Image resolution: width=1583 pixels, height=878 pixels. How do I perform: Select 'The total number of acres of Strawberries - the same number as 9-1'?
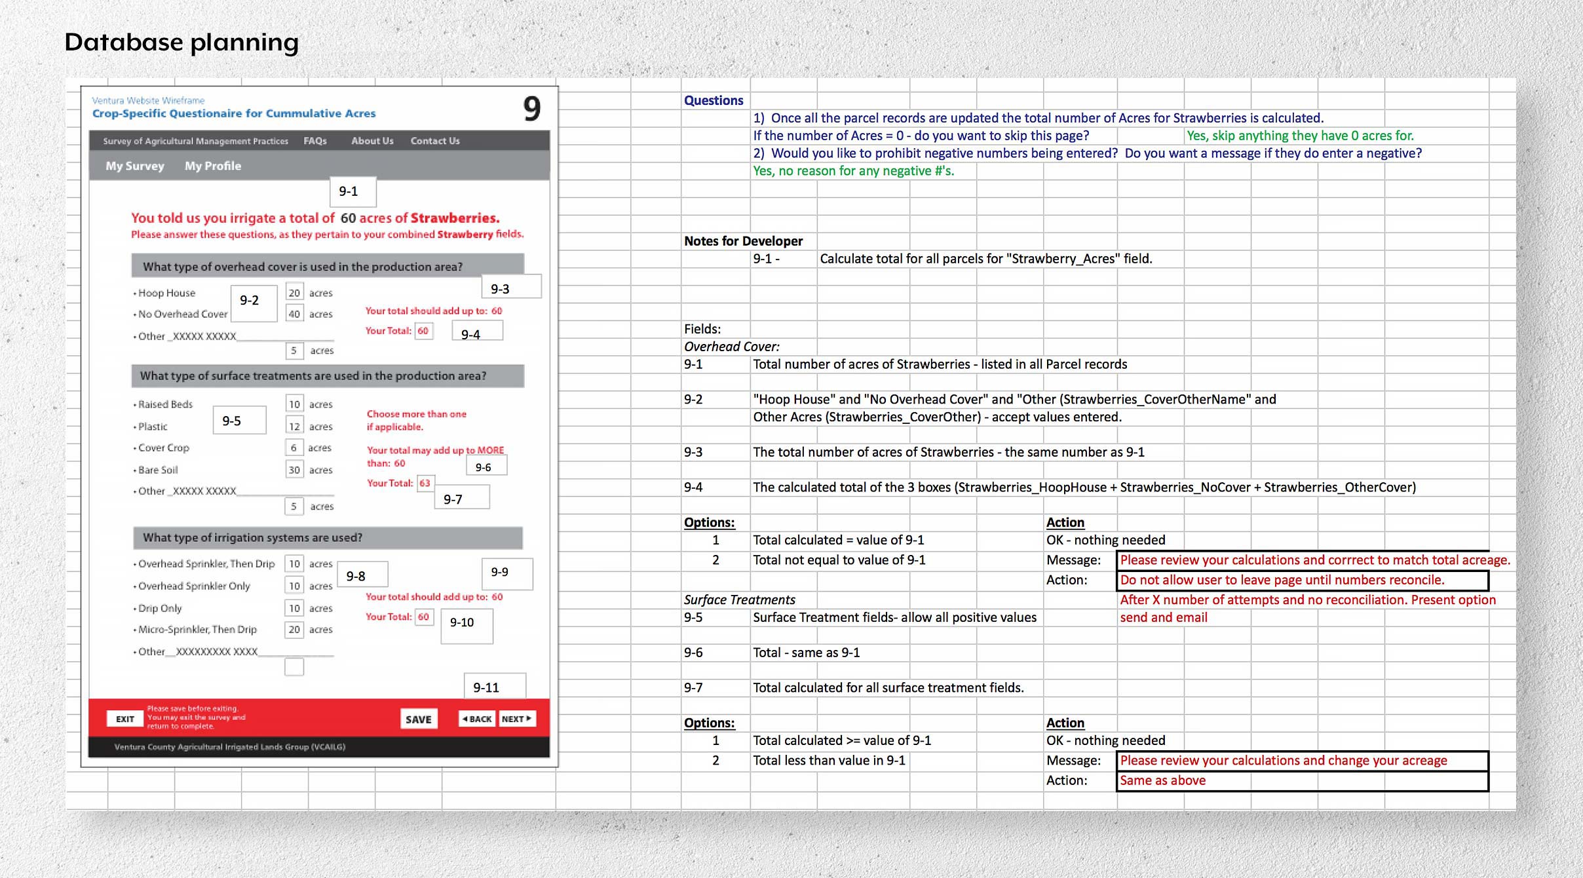(948, 452)
